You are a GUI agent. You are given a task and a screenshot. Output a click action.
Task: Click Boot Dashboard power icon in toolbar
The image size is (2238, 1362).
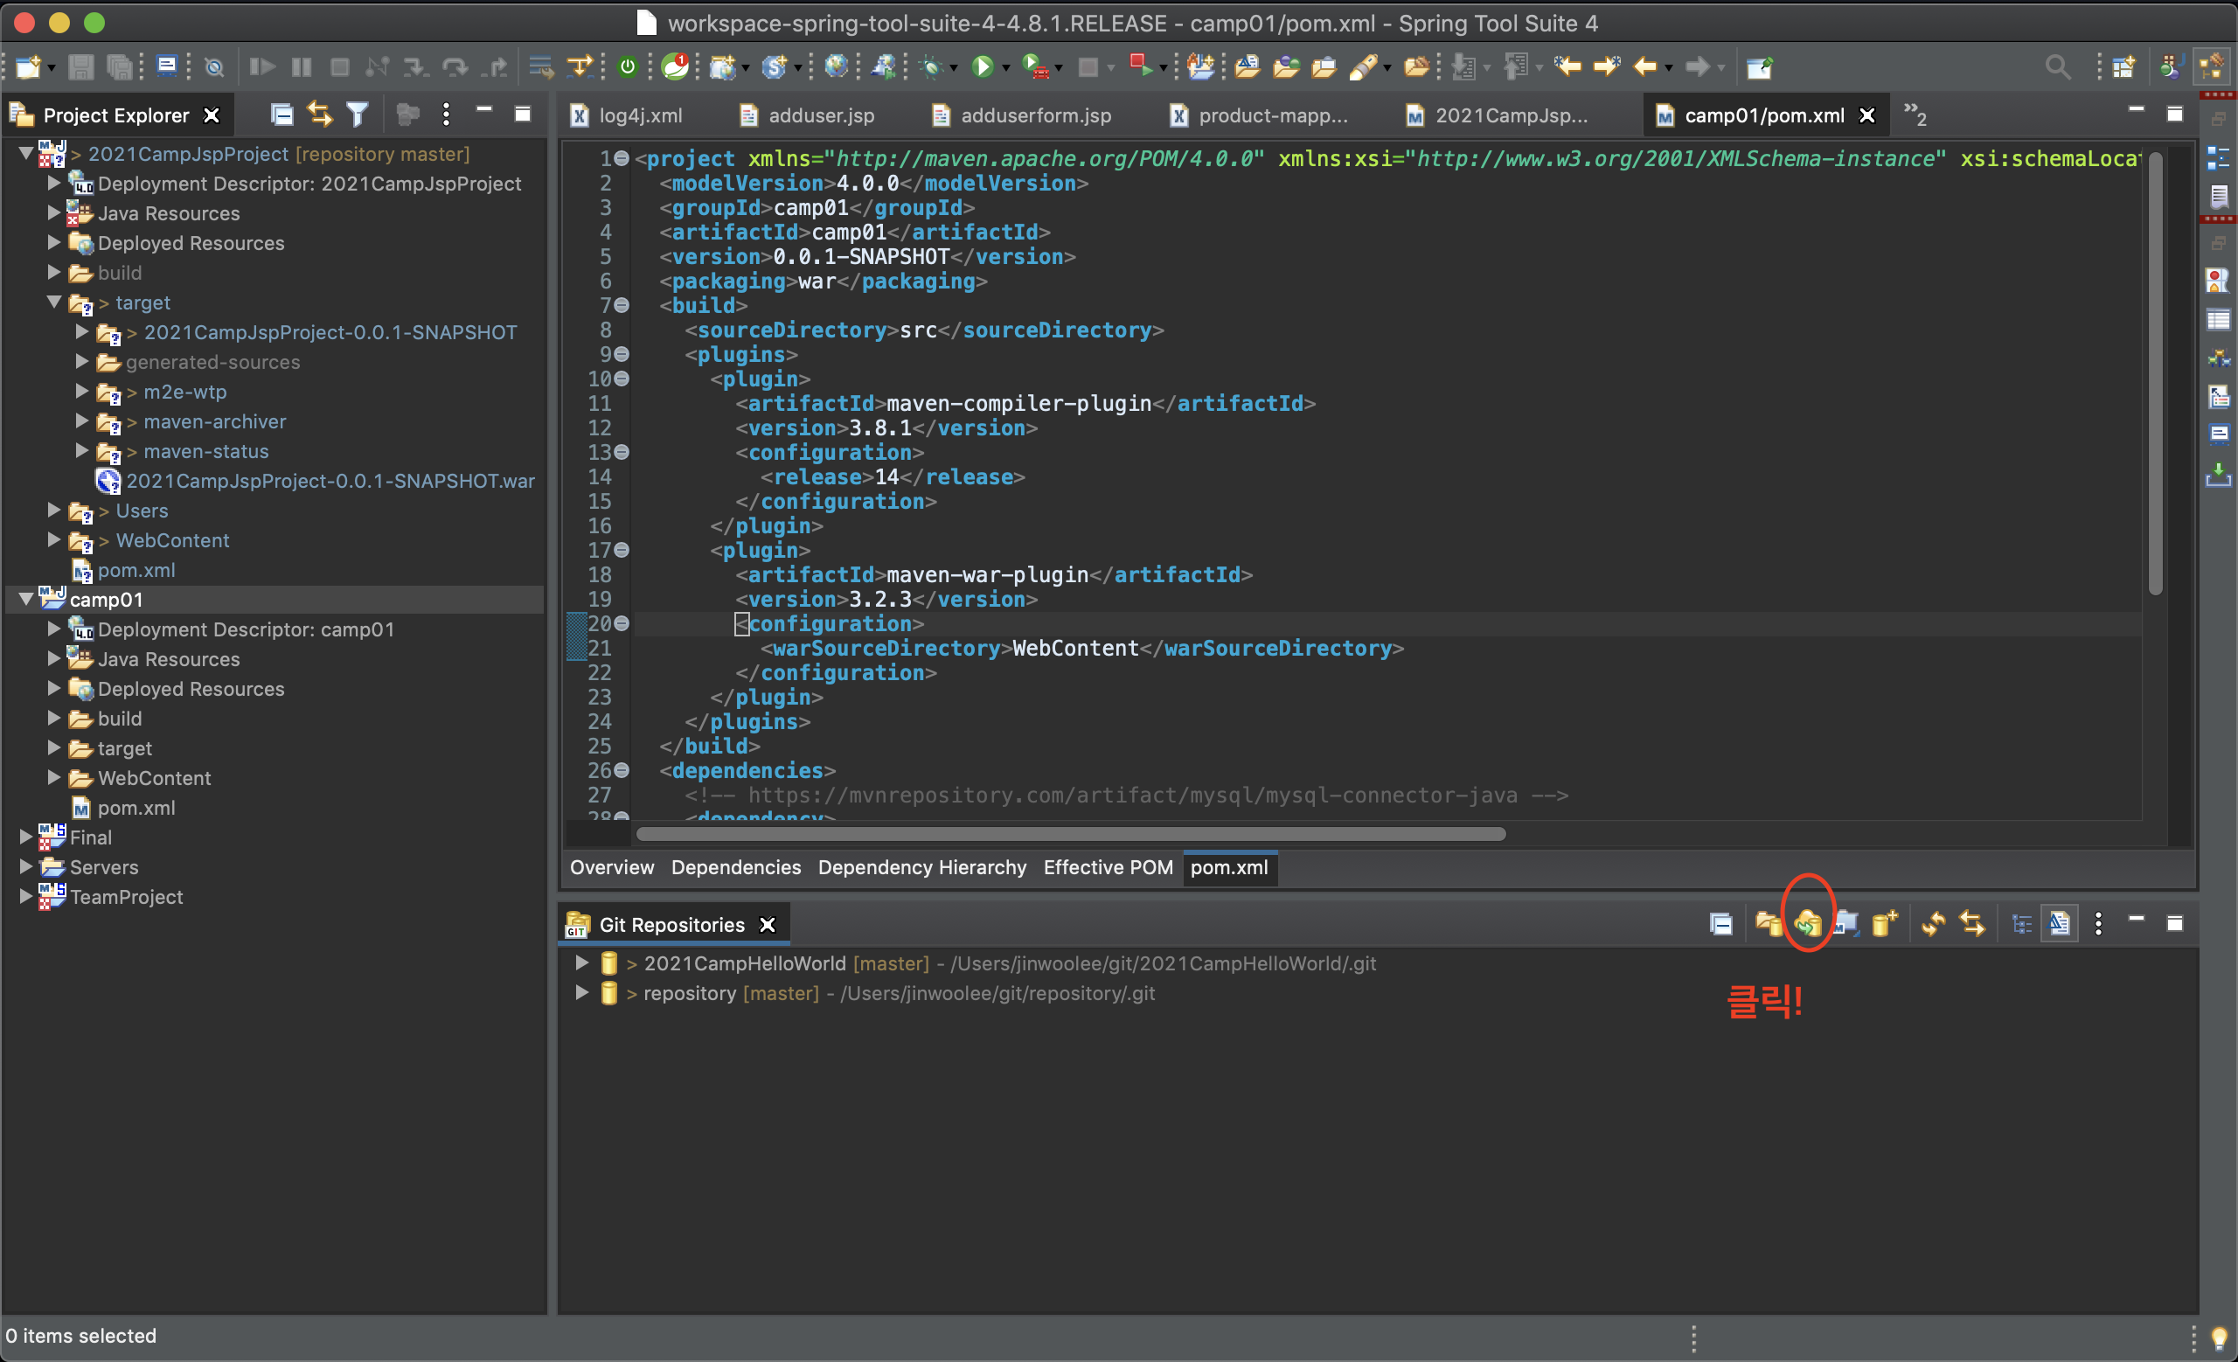coord(628,66)
